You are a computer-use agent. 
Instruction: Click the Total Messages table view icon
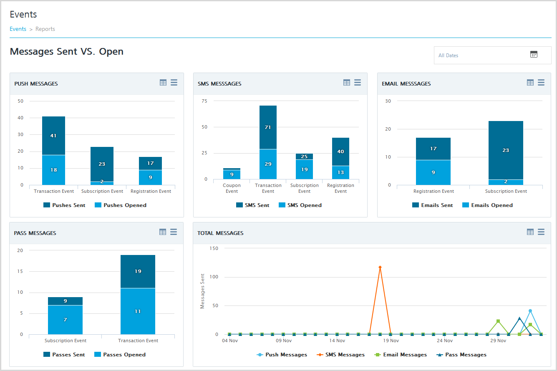[x=530, y=232]
